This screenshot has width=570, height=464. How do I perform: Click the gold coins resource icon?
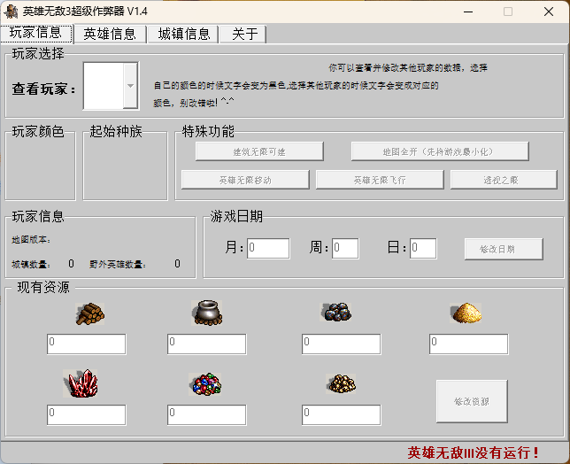(341, 383)
